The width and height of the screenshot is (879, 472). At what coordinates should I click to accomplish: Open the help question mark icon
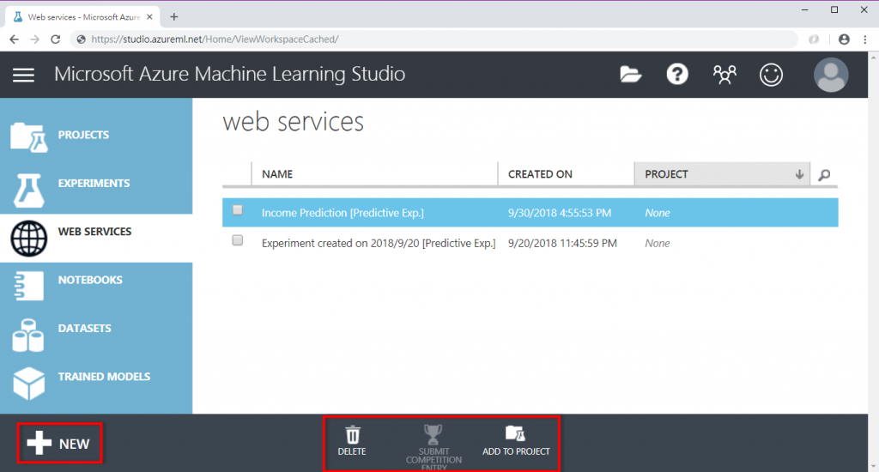677,74
